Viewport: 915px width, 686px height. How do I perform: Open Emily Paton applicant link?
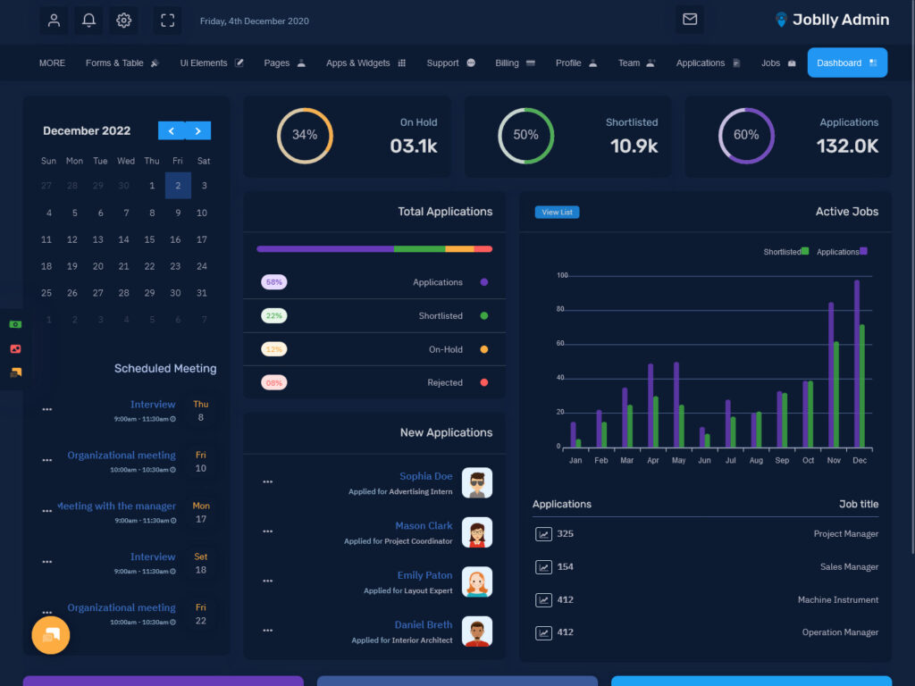[x=424, y=575]
